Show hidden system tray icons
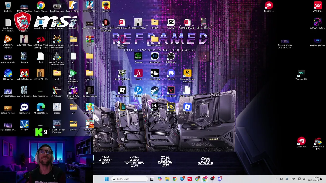The height and width of the screenshot is (183, 326). (x=276, y=179)
